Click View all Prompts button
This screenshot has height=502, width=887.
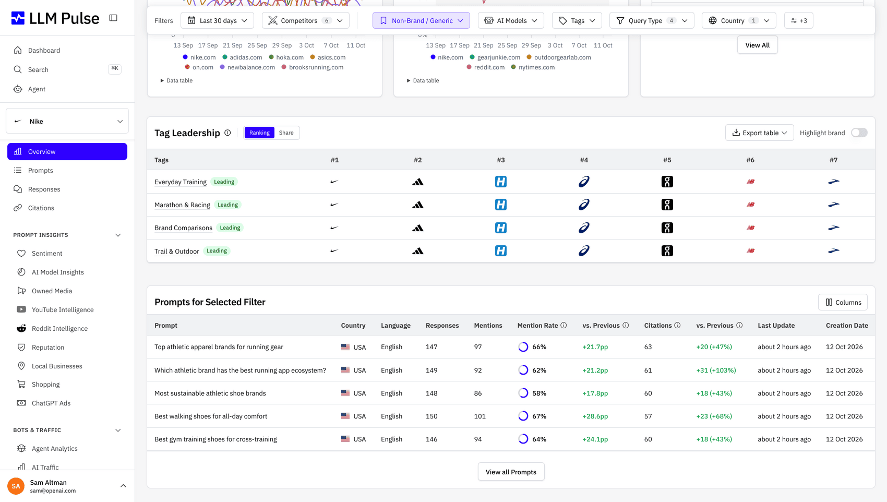click(511, 472)
